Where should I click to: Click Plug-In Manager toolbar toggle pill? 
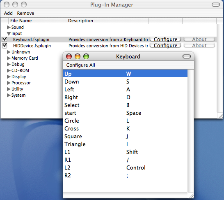(216, 5)
